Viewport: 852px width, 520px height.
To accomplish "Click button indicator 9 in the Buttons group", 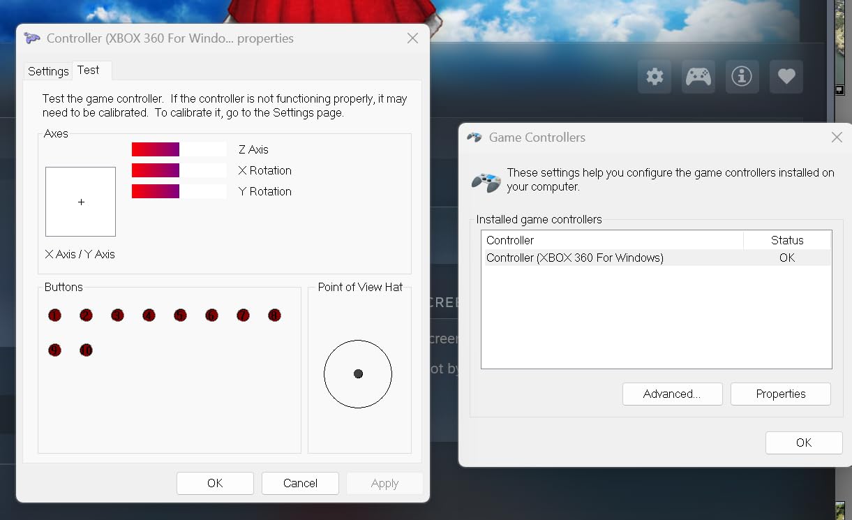I will coord(54,350).
